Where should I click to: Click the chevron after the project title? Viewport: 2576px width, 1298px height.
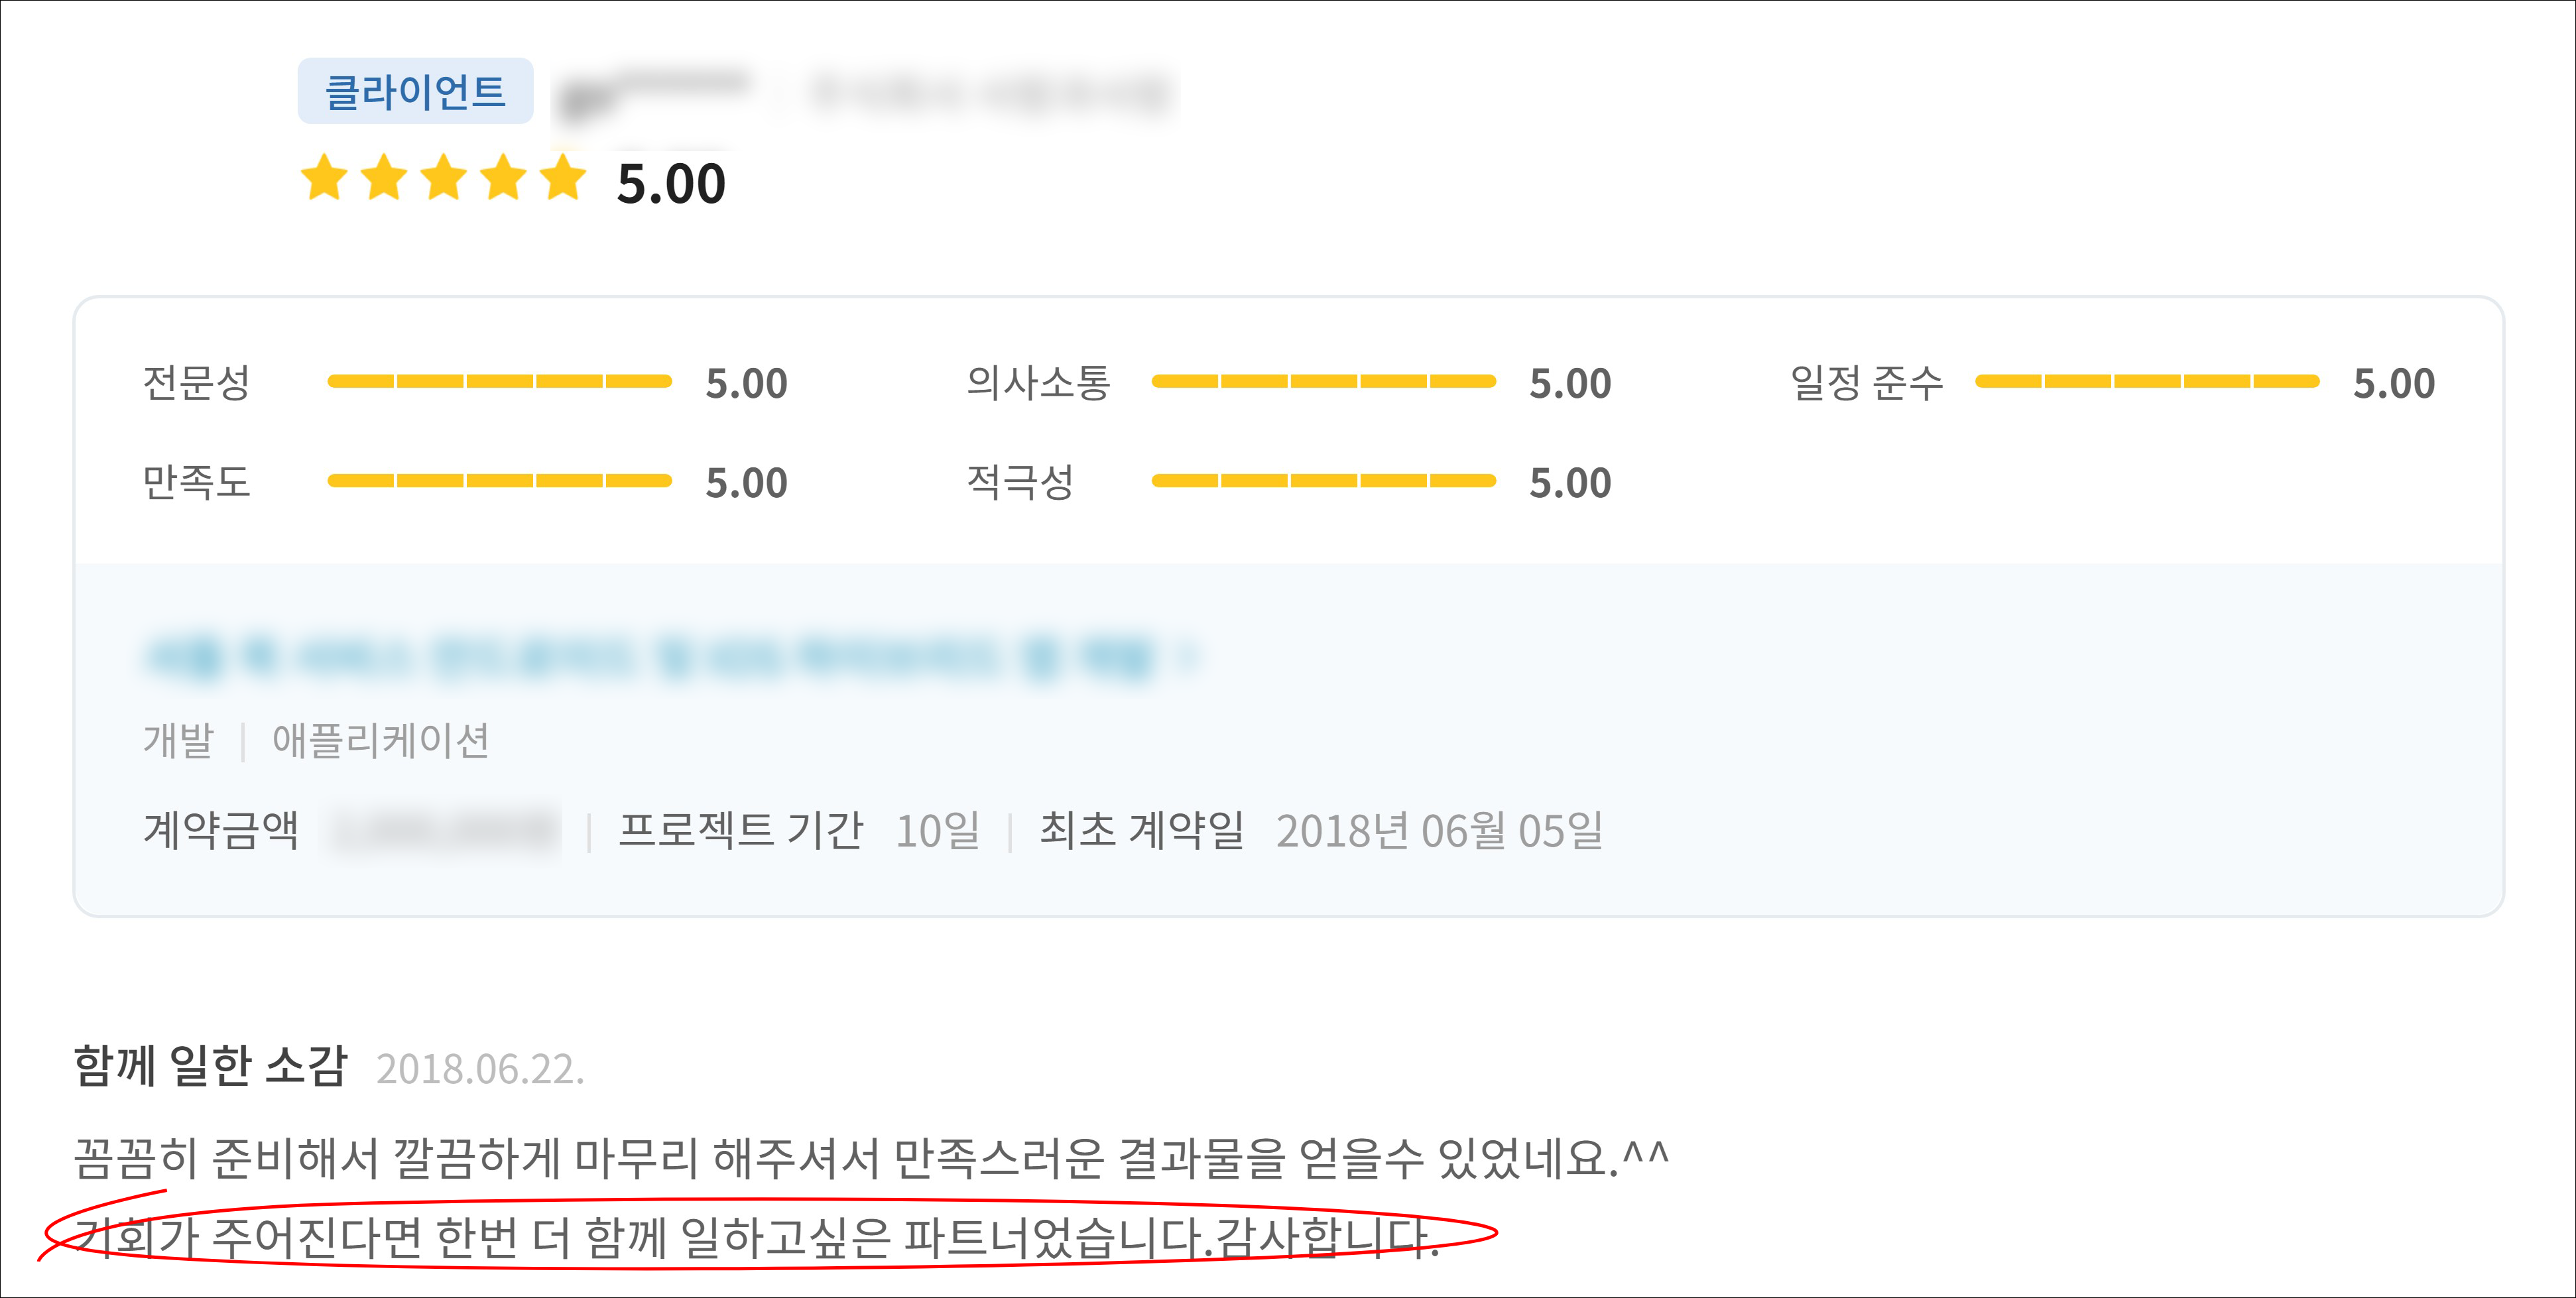pos(1188,657)
